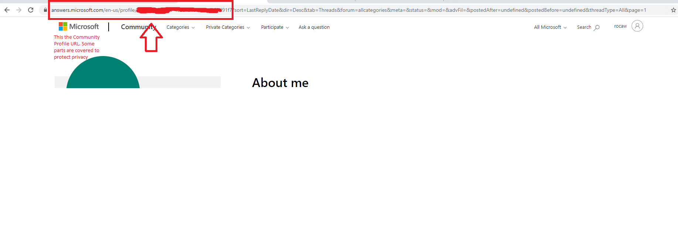Screen dimensions: 678x239
Task: Expand the All Microsoft menu
Action: [550, 27]
